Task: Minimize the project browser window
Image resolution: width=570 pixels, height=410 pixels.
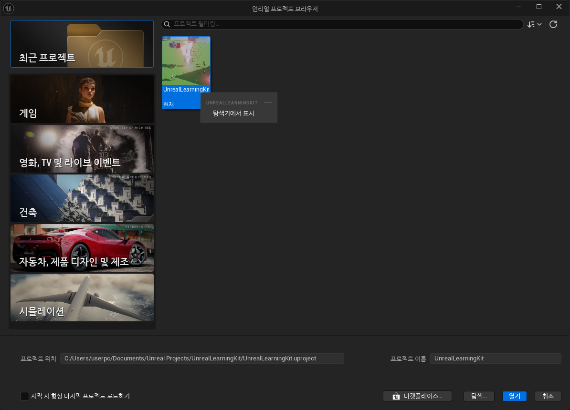Action: point(519,7)
